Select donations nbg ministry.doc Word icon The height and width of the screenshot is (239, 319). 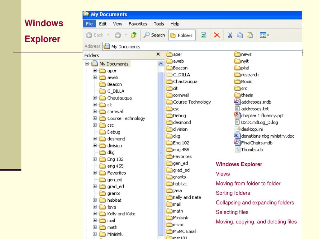pos(237,136)
